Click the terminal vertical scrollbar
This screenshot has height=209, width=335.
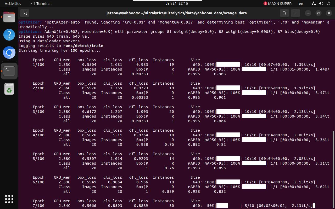point(333,169)
